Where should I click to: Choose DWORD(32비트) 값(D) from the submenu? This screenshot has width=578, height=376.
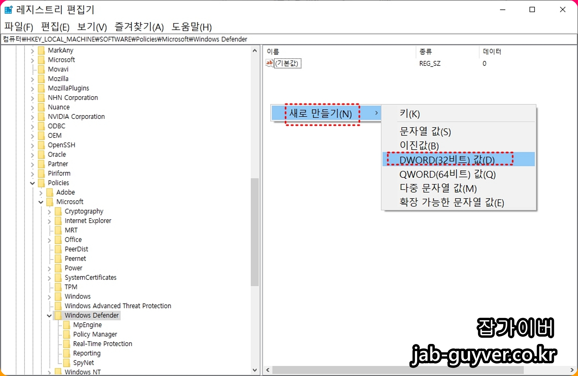(x=459, y=159)
